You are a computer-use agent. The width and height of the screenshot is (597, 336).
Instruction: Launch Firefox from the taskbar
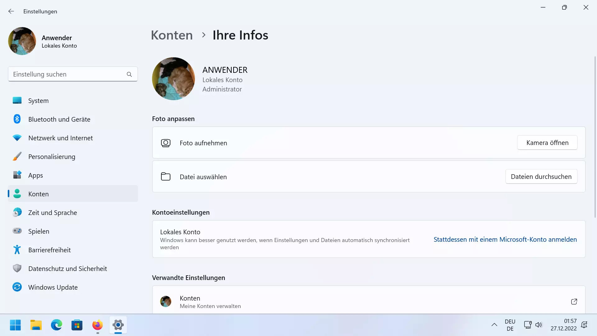coord(98,325)
